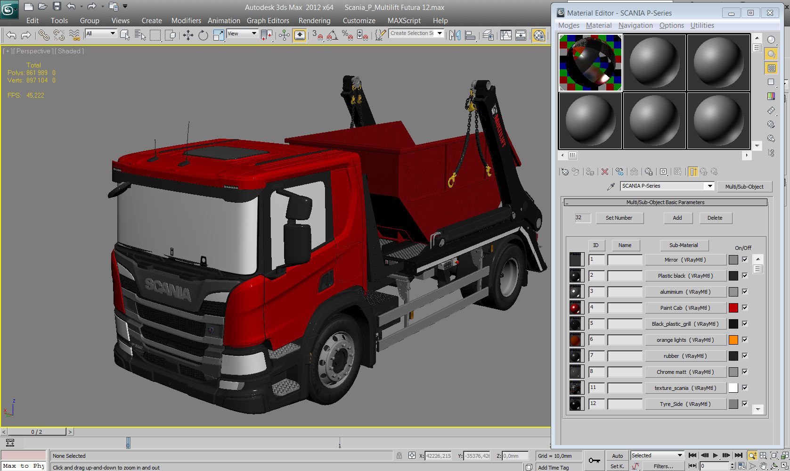
Task: Toggle the Angle Snap icon
Action: click(x=332, y=35)
